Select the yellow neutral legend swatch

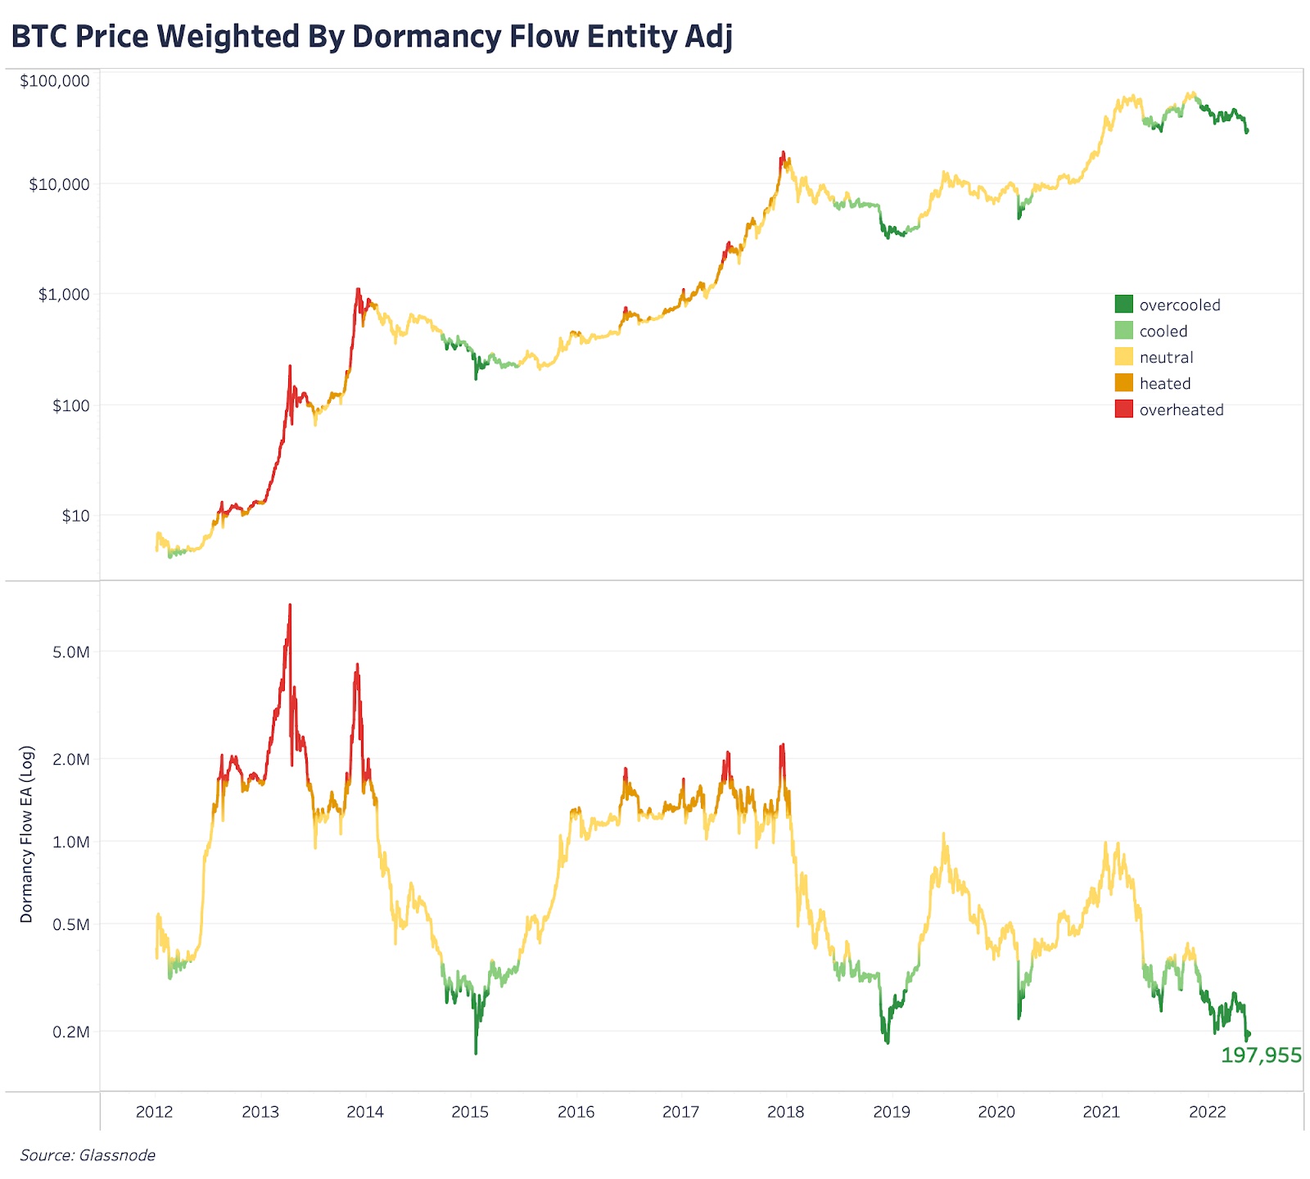click(x=1123, y=357)
